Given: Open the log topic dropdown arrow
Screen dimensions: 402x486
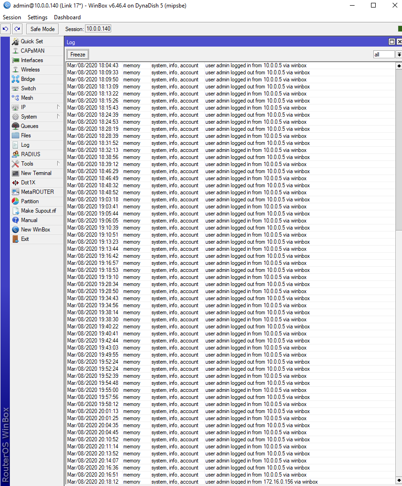Looking at the screenshot, I should pos(399,55).
